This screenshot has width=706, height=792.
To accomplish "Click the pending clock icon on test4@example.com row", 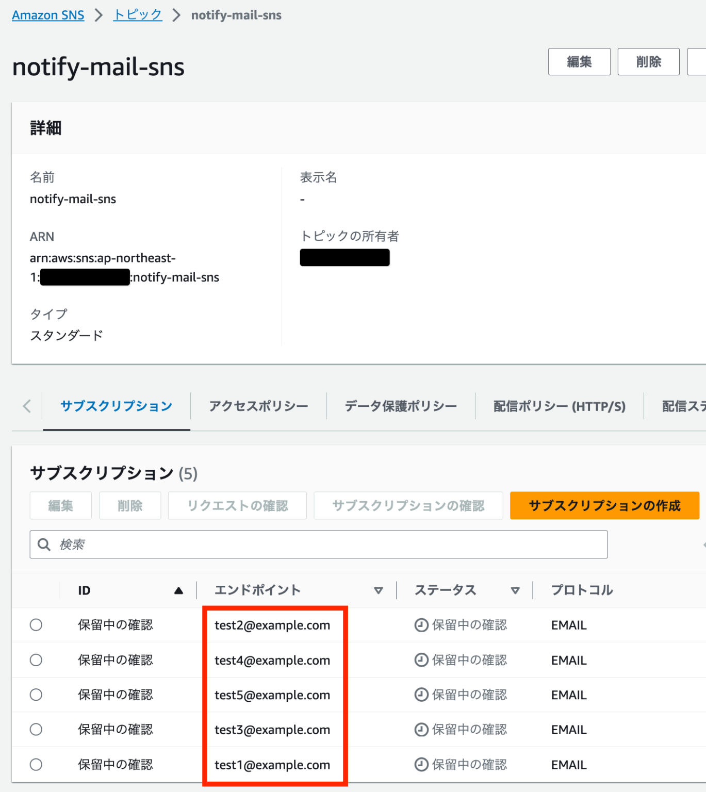I will [x=420, y=660].
